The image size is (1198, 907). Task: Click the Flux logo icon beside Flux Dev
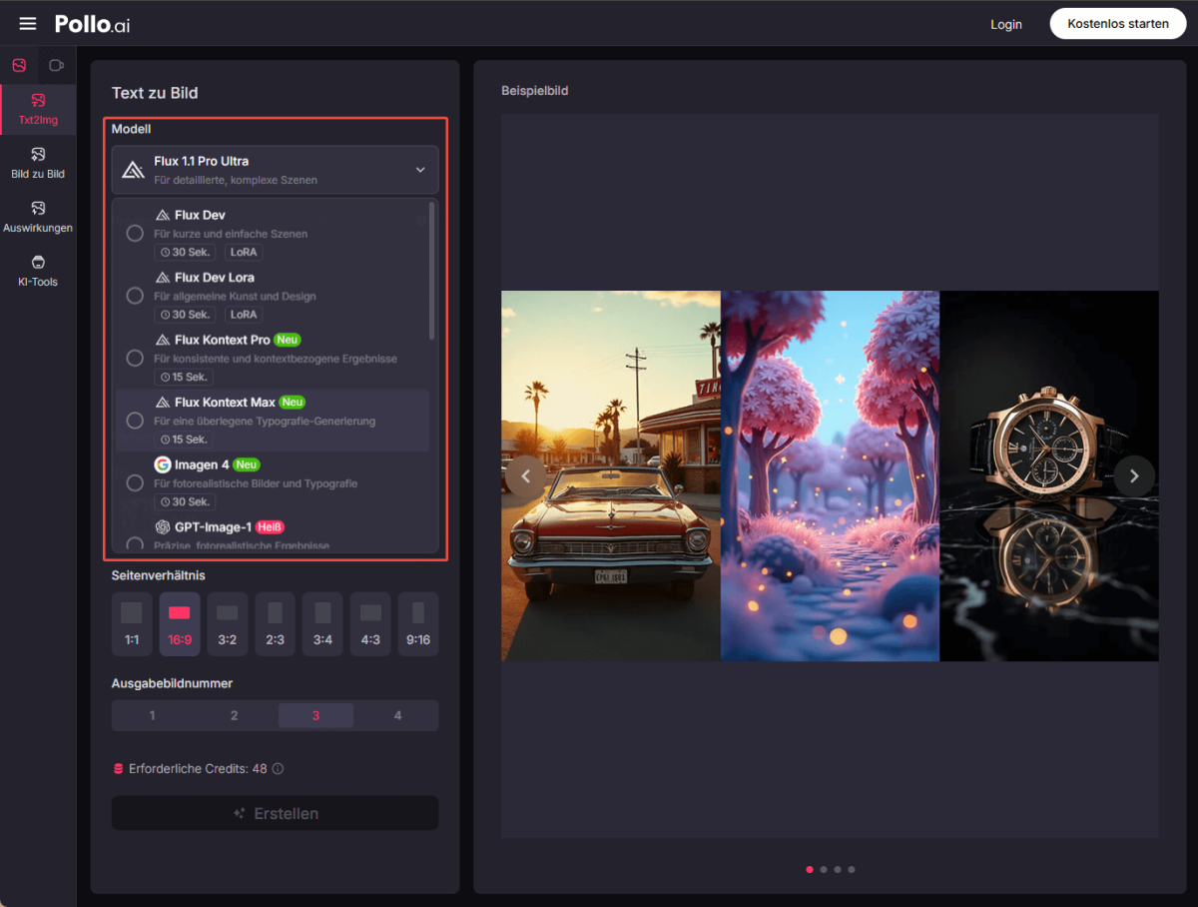163,215
